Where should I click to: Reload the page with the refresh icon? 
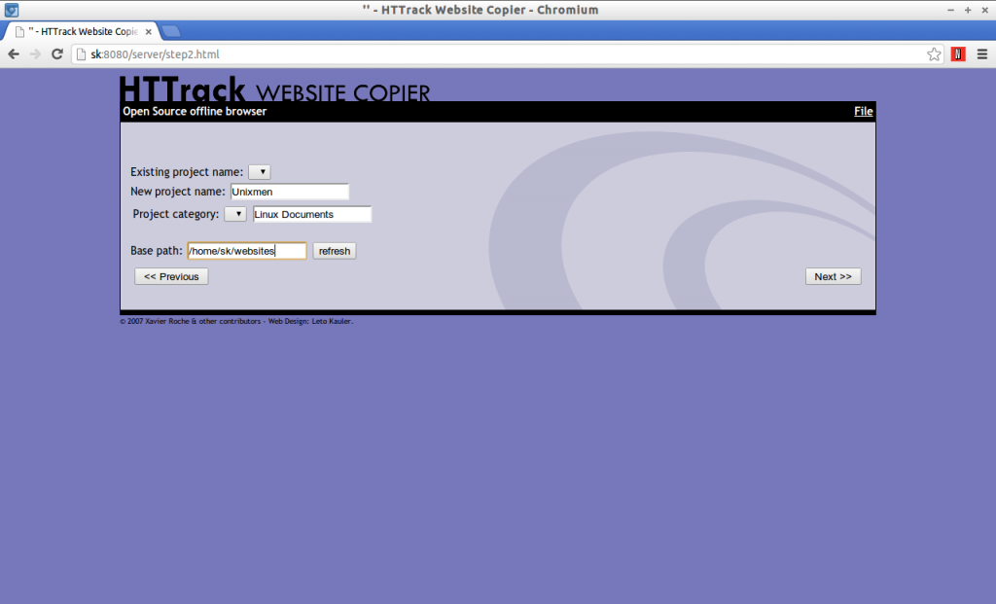(x=57, y=54)
